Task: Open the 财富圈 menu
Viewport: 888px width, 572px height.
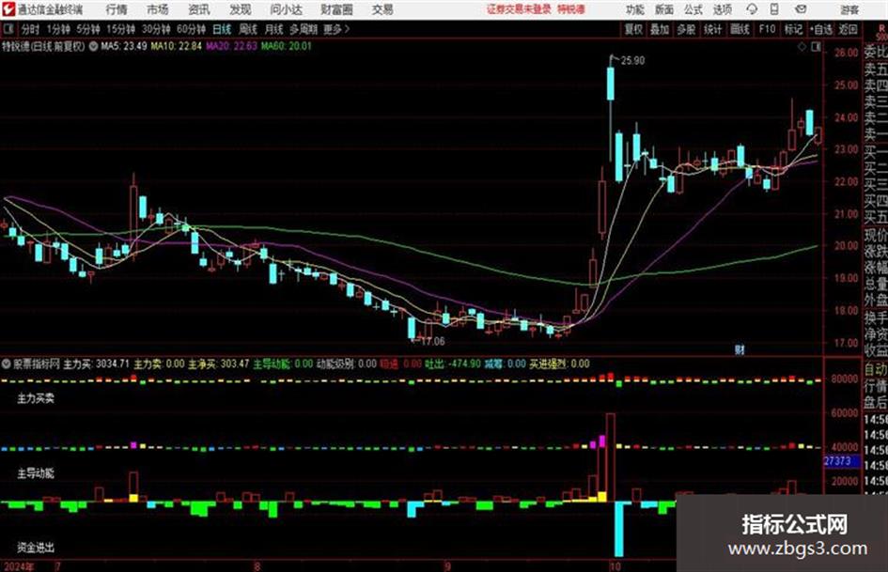Action: pyautogui.click(x=336, y=9)
